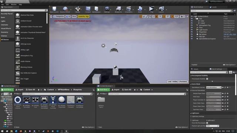Image resolution: width=237 pixels, height=133 pixels.
Task: Toggle the Precompute Visibility checkbox
Action: 207,79
